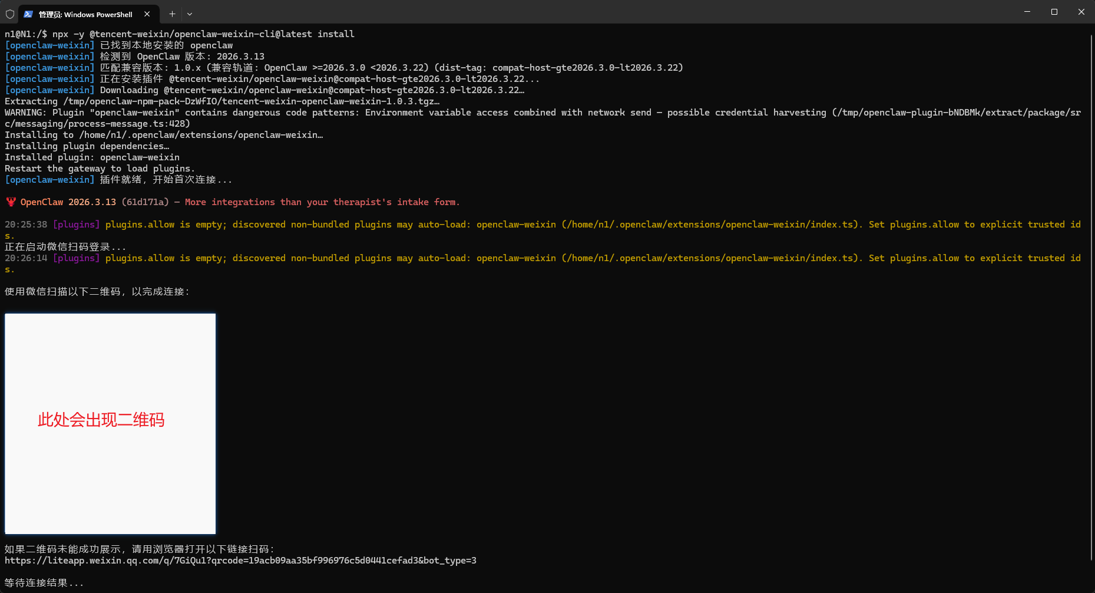This screenshot has width=1095, height=593.
Task: Select the 管理员: Windows PowerShell tab
Action: click(x=85, y=14)
